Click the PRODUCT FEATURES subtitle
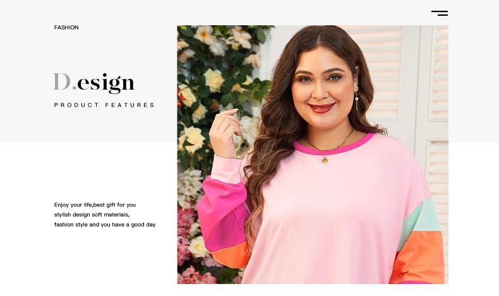499x296 pixels. pos(104,105)
